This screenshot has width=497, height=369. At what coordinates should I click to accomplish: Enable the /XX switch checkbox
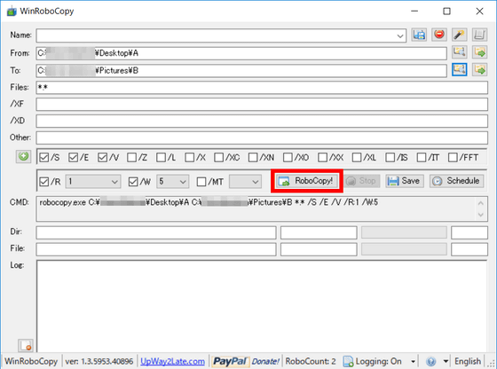(x=322, y=157)
